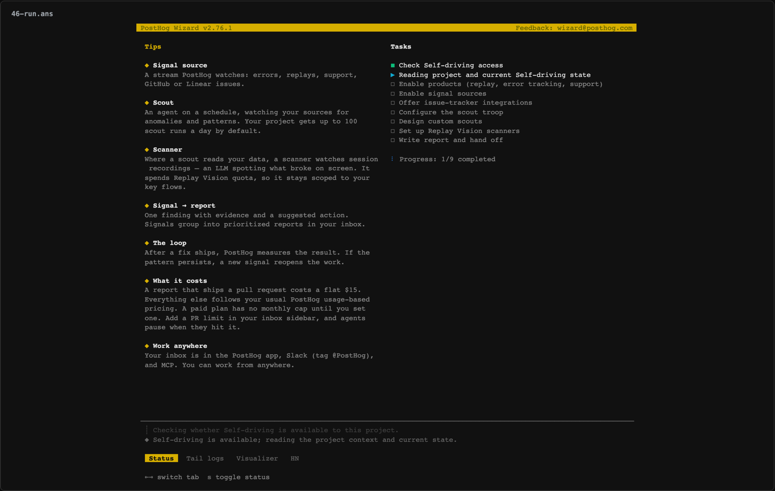Click the green square beside Check Self-driving access
The height and width of the screenshot is (491, 775).
[393, 66]
